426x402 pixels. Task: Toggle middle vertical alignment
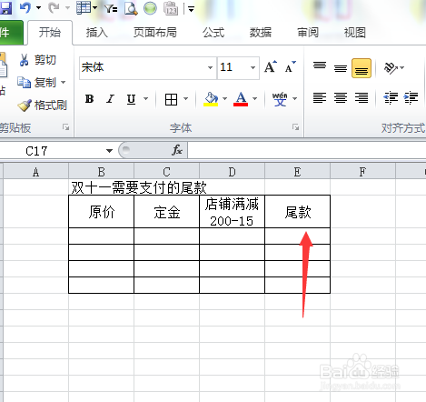[341, 68]
